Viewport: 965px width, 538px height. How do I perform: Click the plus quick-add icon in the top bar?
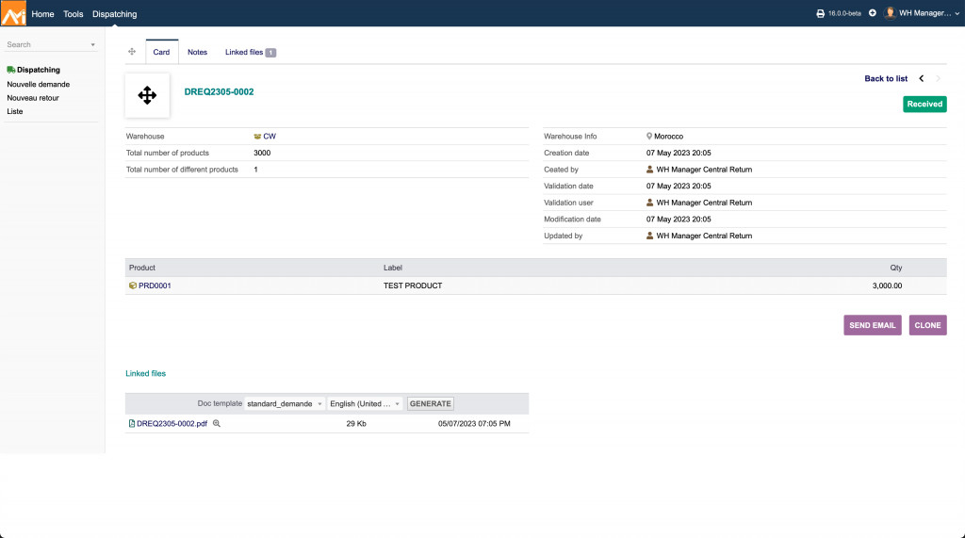pyautogui.click(x=872, y=13)
